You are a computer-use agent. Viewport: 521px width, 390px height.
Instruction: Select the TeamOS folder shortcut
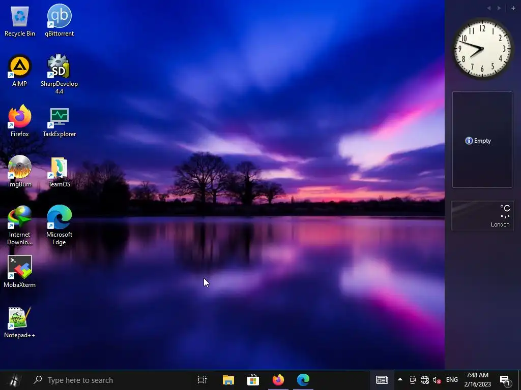(x=59, y=172)
